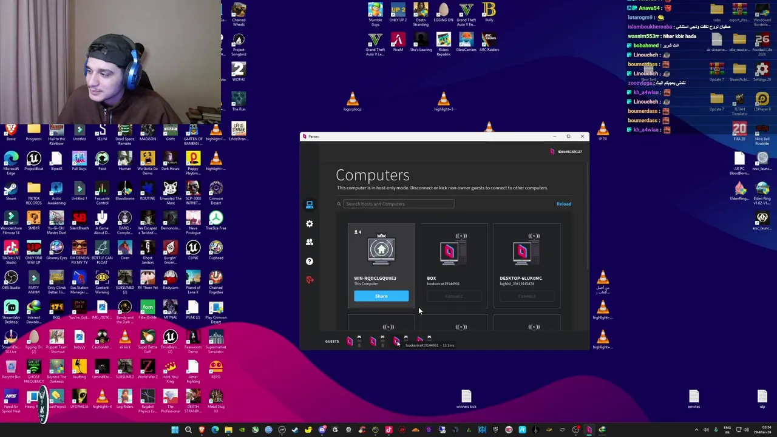Viewport: 777px width, 437px height.
Task: Launch R.E.P.O. desktop shortcut
Action: (215, 370)
